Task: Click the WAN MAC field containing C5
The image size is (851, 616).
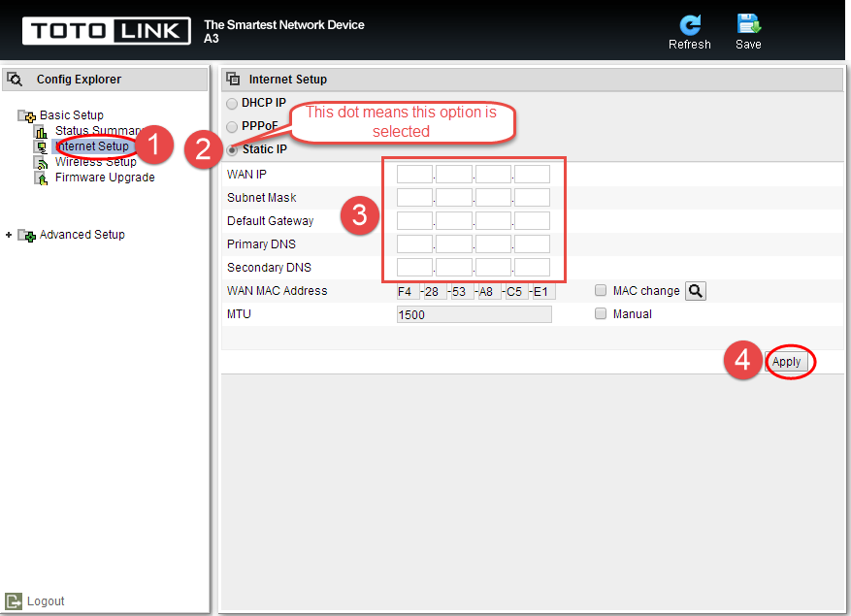Action: 516,291
